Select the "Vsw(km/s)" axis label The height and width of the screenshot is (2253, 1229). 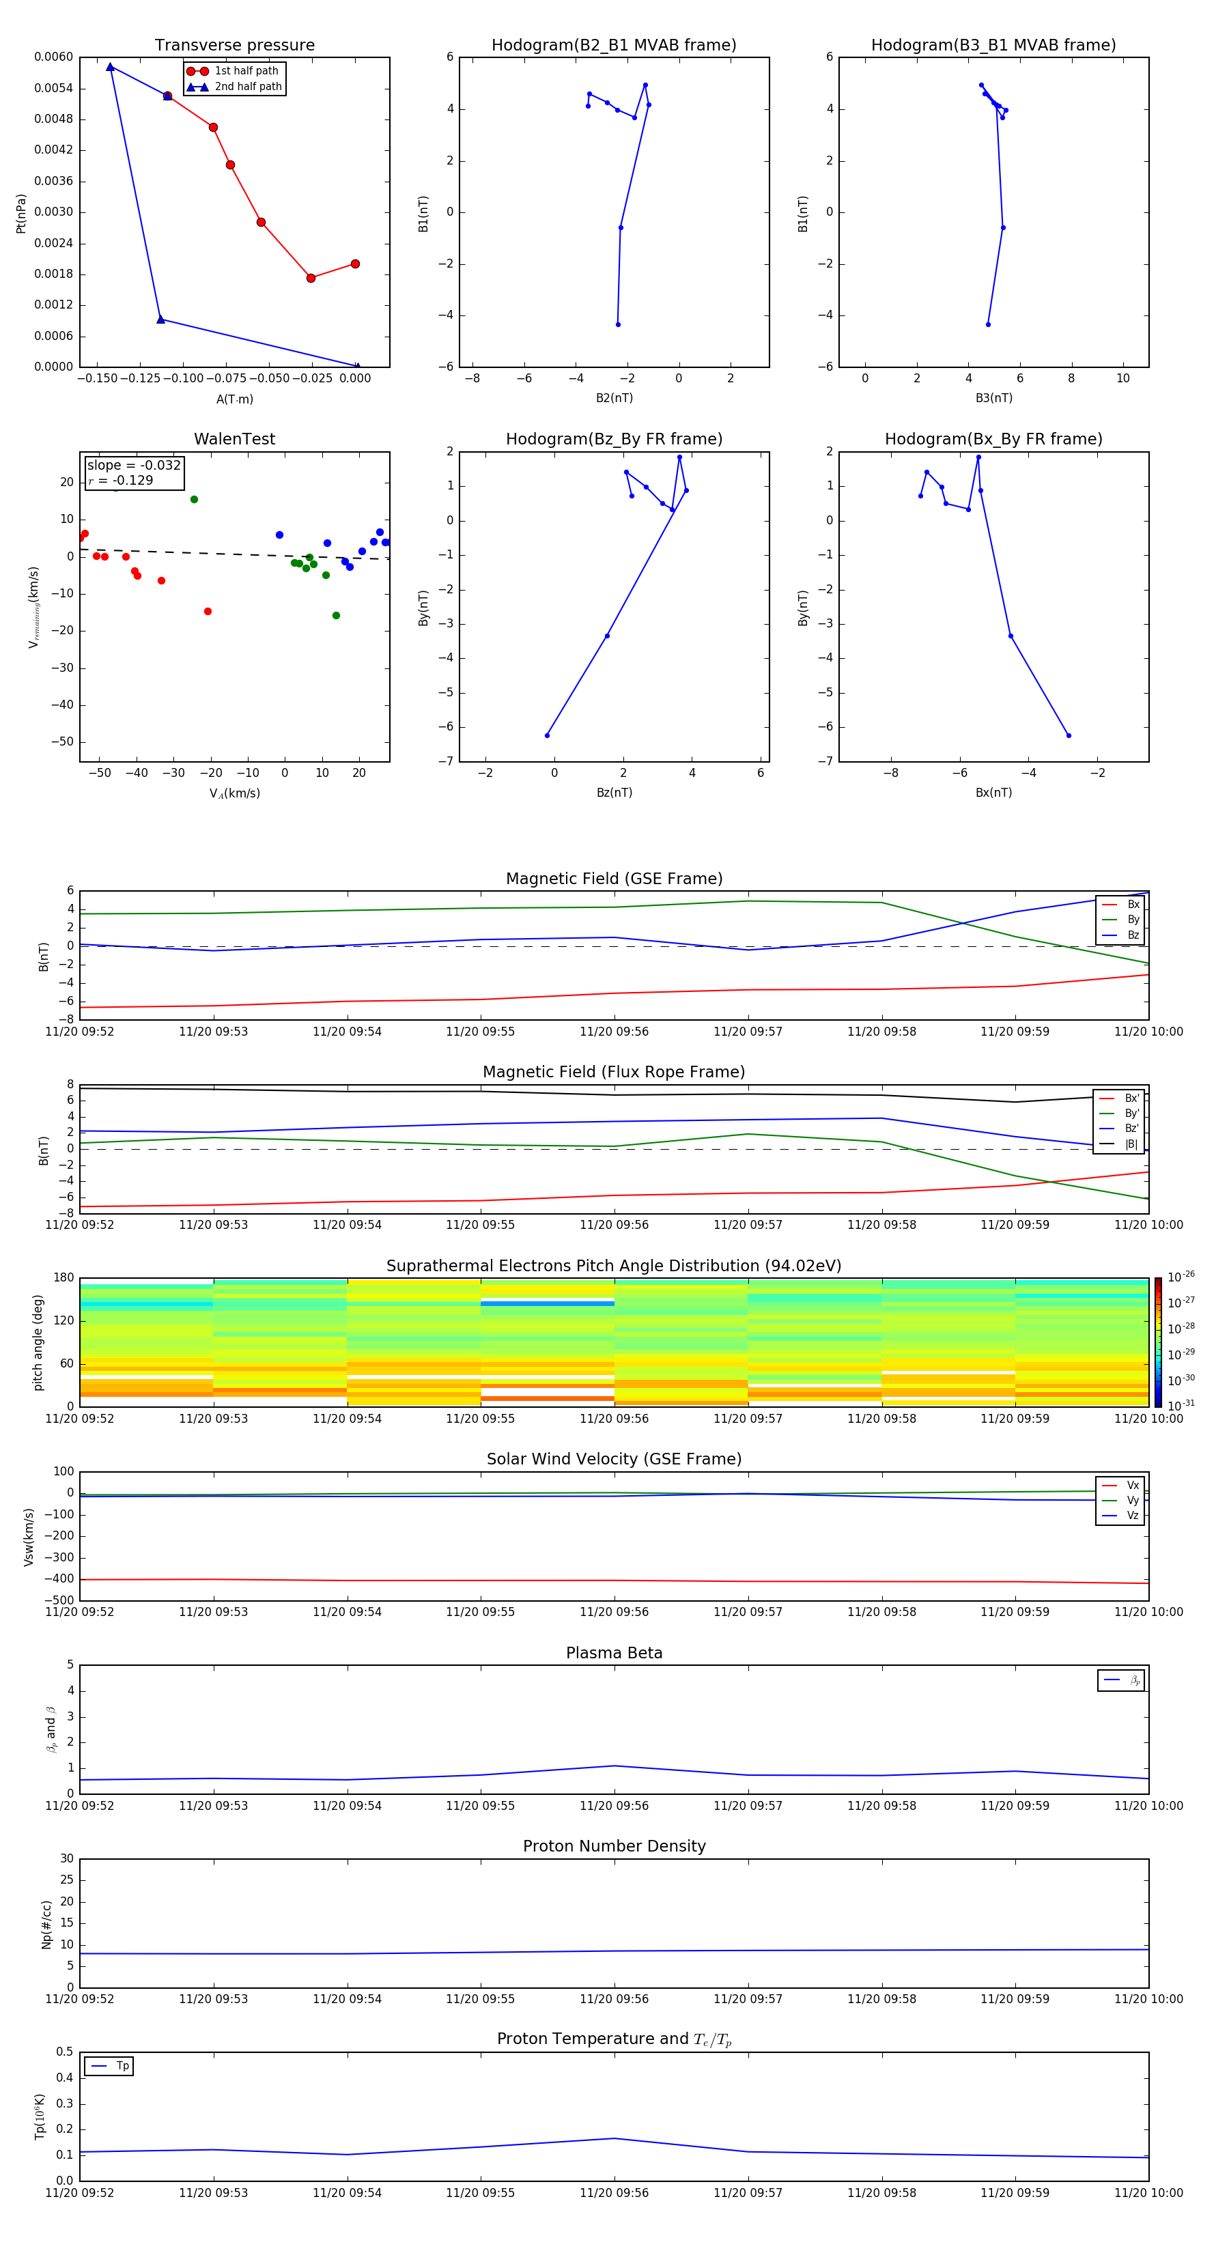point(28,1537)
